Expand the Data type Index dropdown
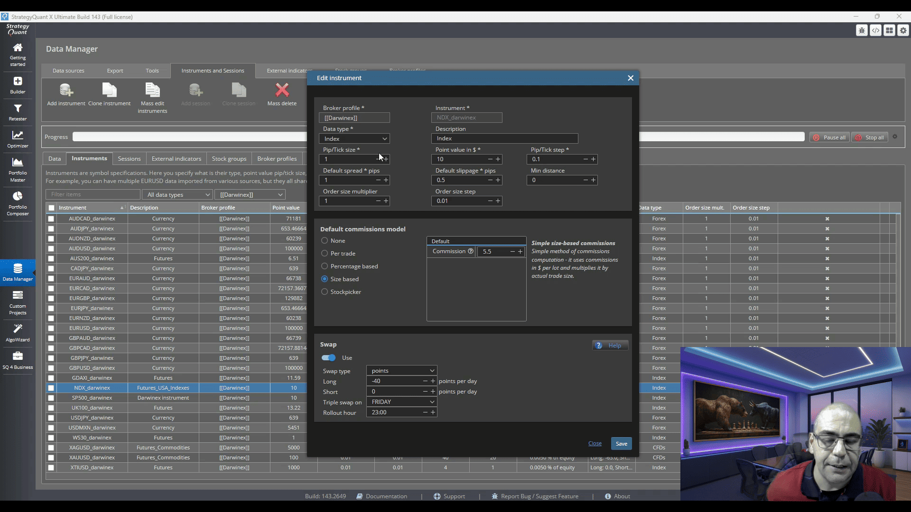The width and height of the screenshot is (911, 512). pyautogui.click(x=354, y=139)
